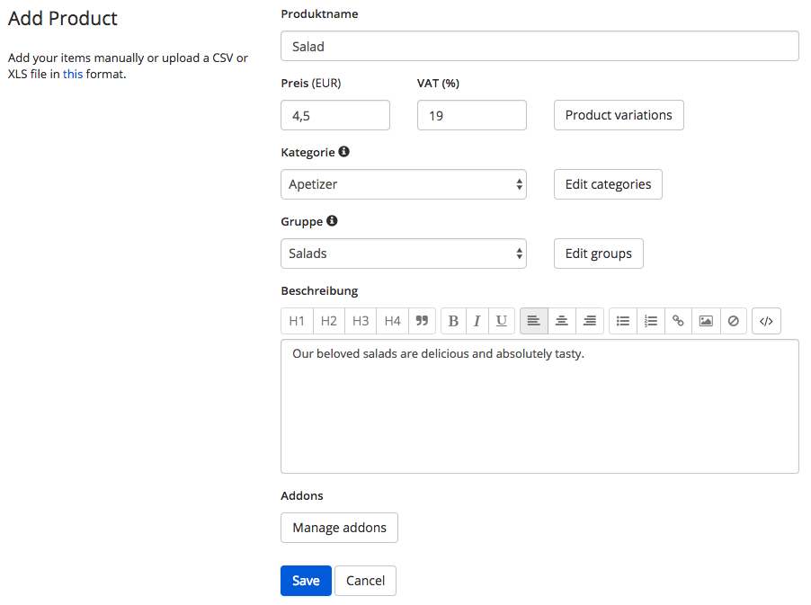Toggle italic text formatting
The image size is (811, 605).
[x=477, y=321]
